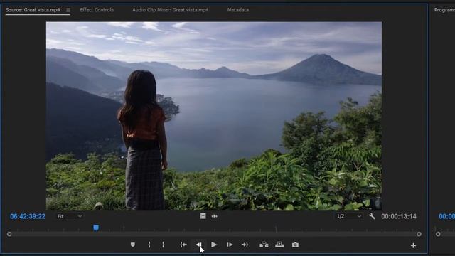Image resolution: width=455 pixels, height=256 pixels.
Task: Play the Great vista.mp4 clip
Action: [214, 245]
